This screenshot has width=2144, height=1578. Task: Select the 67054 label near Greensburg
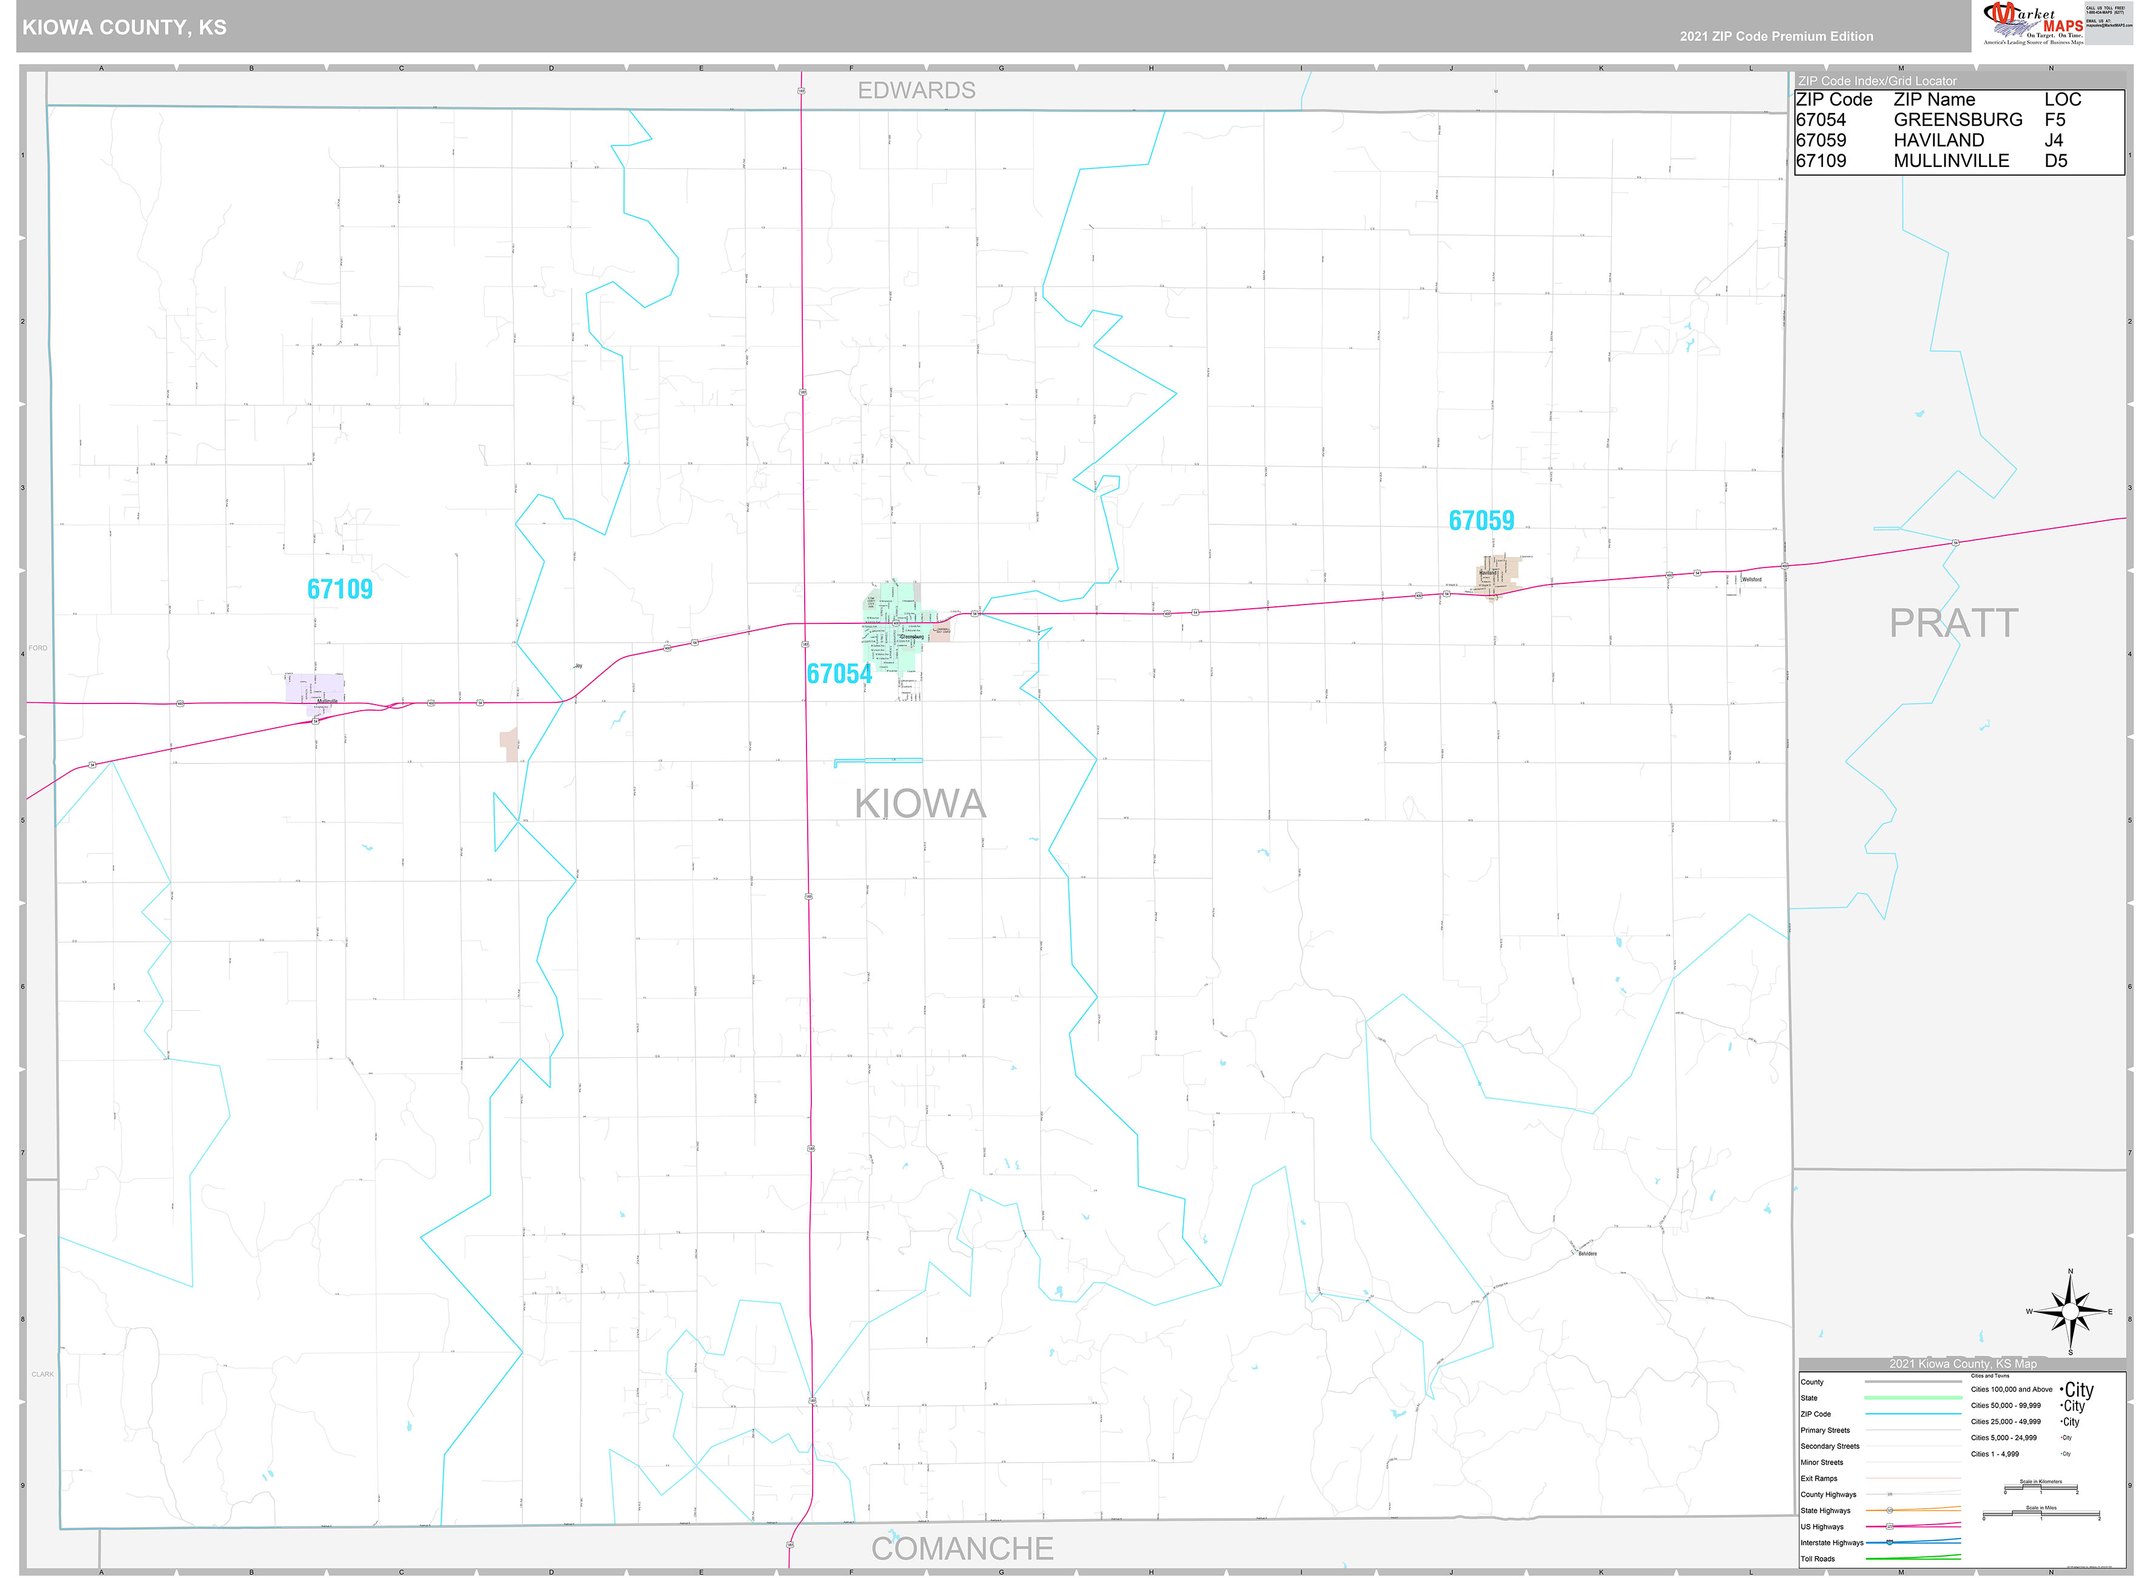coord(840,674)
